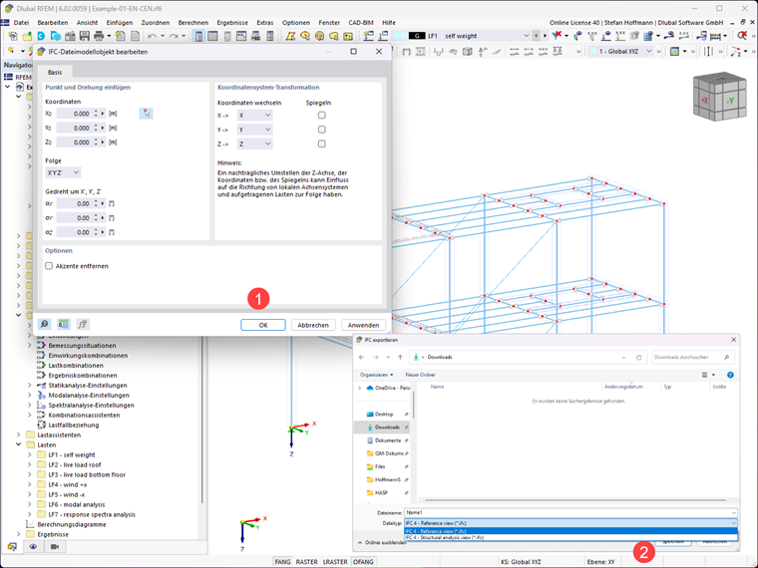
Task: Click the filter with red X toolbar icon
Action: (558, 35)
